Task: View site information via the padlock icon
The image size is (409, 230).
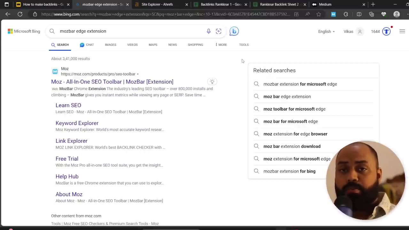Action: 35,14
